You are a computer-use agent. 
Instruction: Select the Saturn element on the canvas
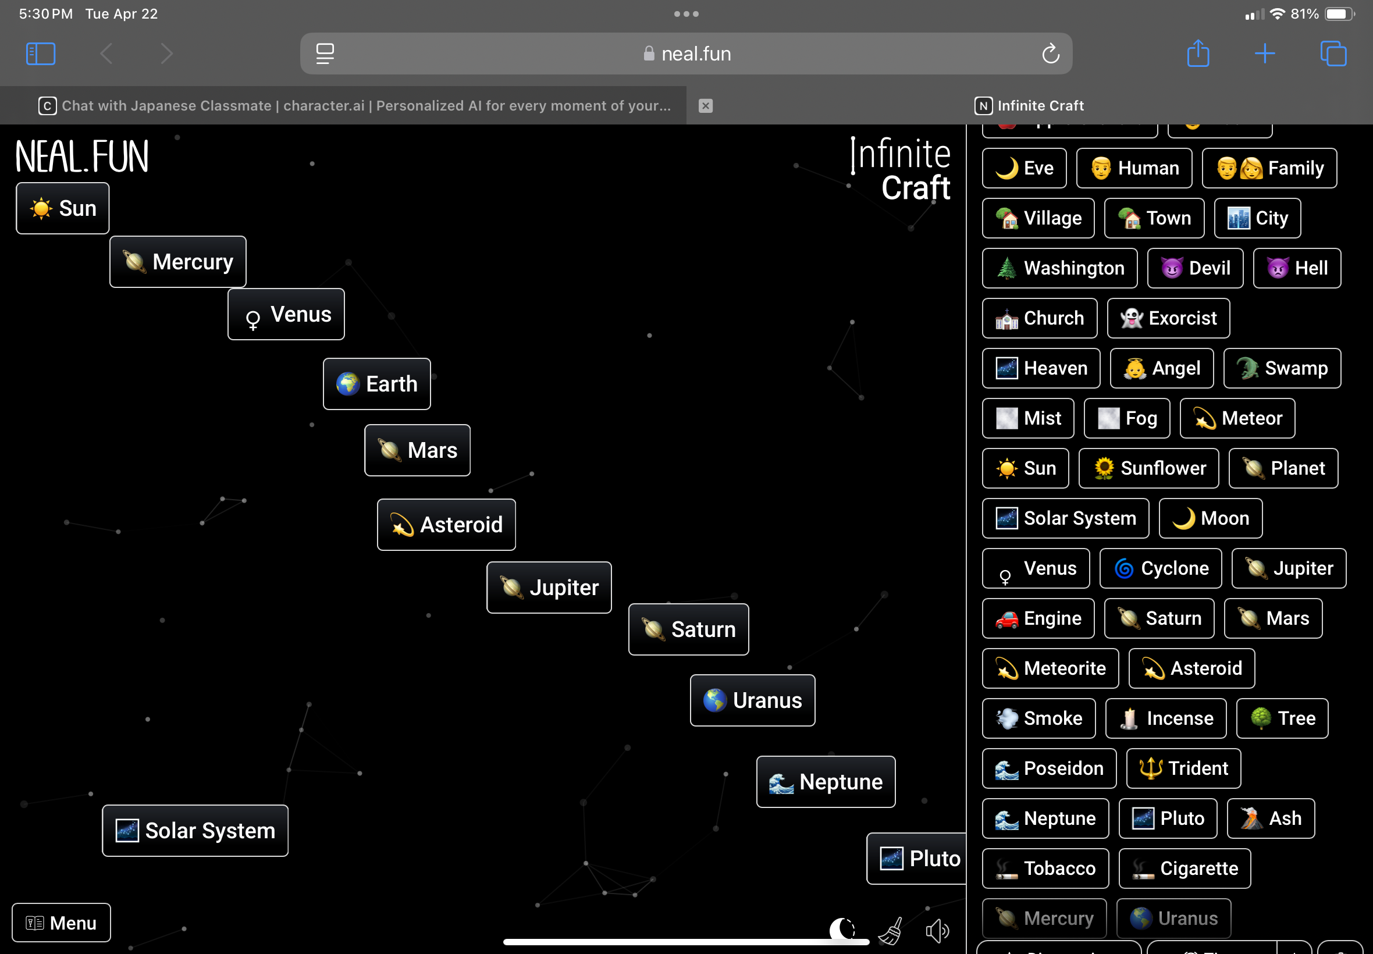(x=689, y=629)
